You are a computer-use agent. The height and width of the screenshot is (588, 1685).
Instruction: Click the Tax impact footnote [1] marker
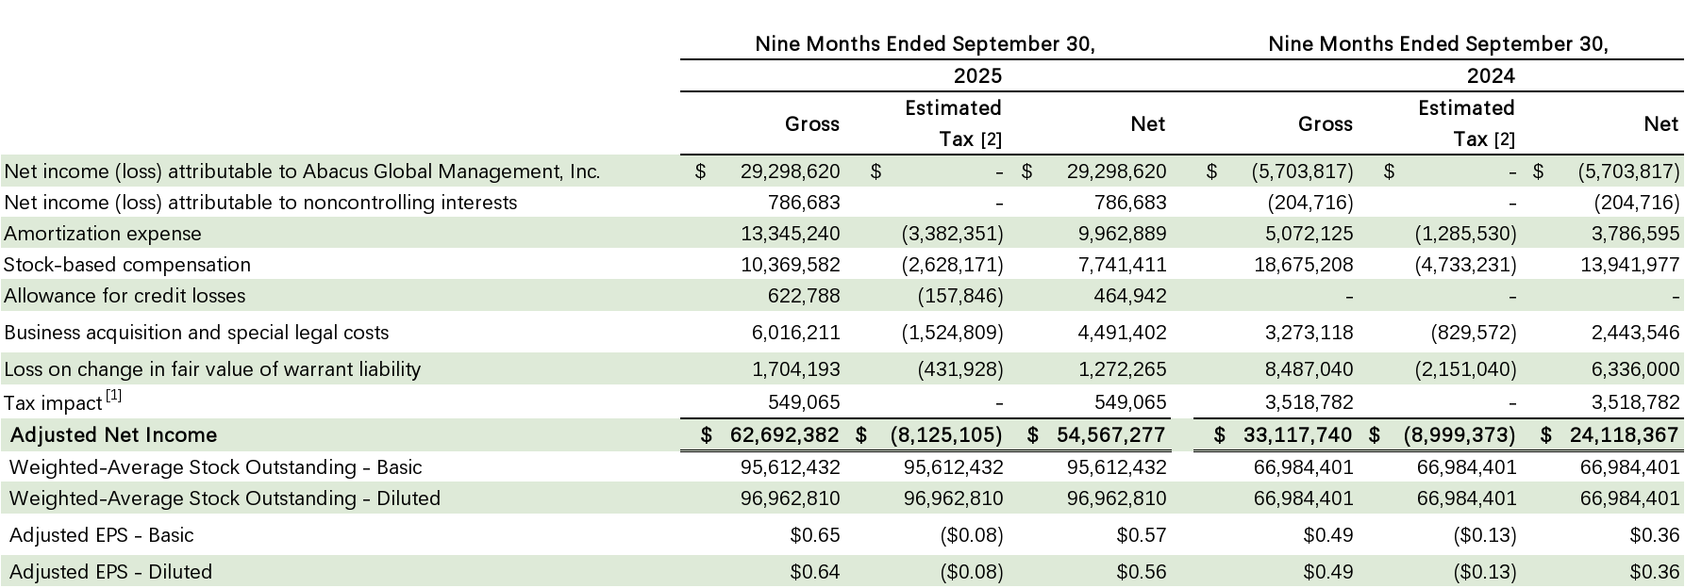tap(113, 398)
